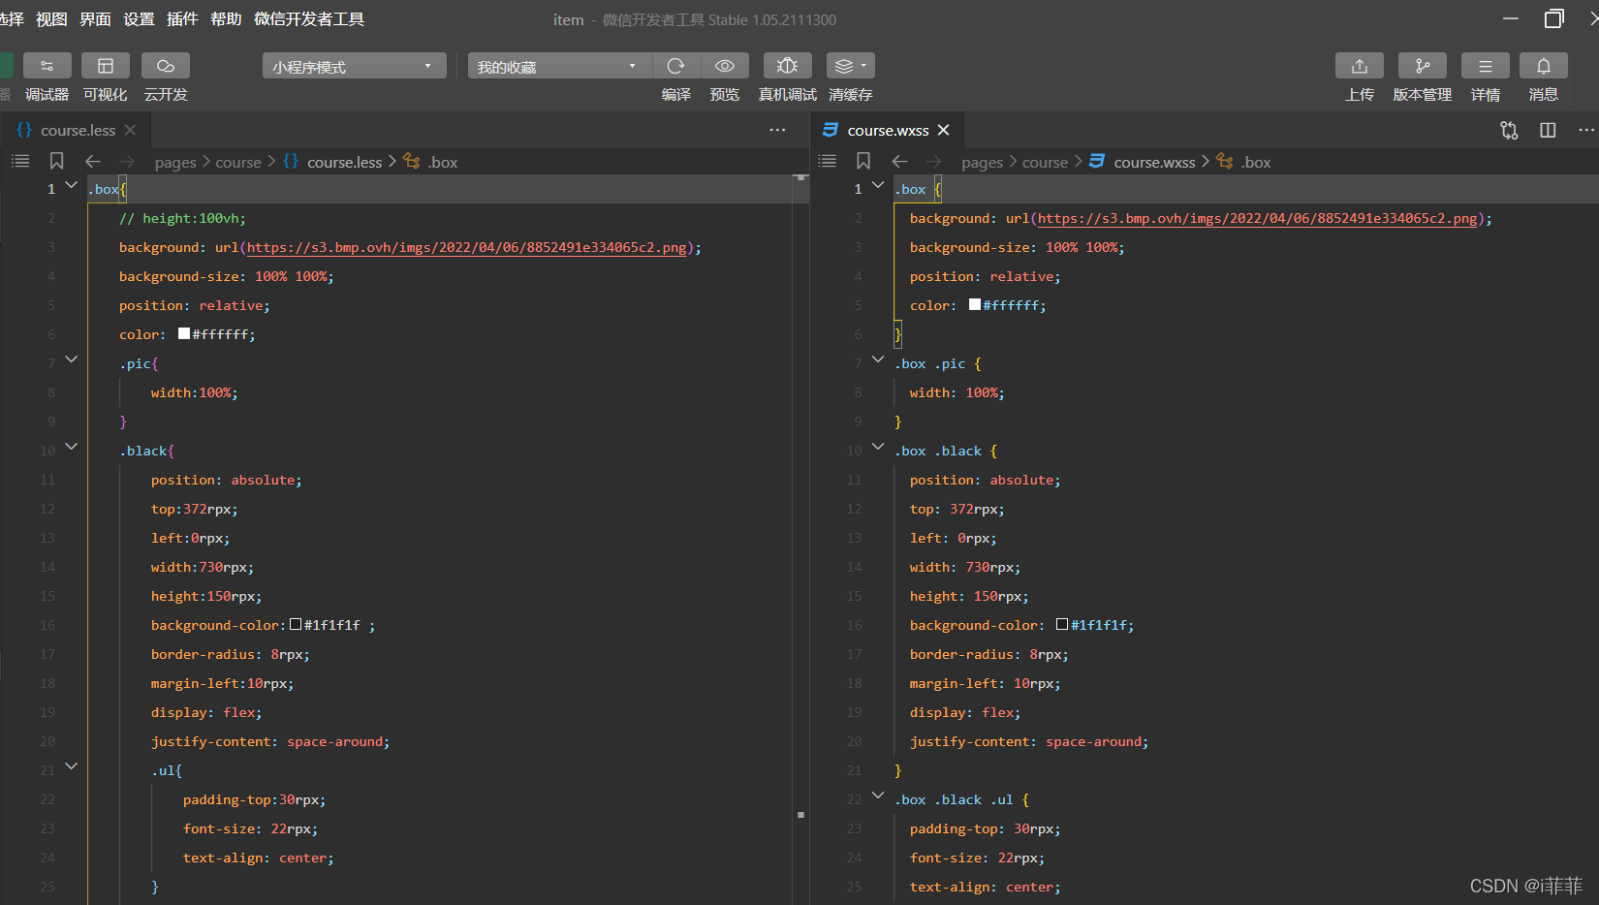Click bookmark icon in right editor breadcrumb bar
Viewport: 1599px width, 905px height.
[863, 161]
